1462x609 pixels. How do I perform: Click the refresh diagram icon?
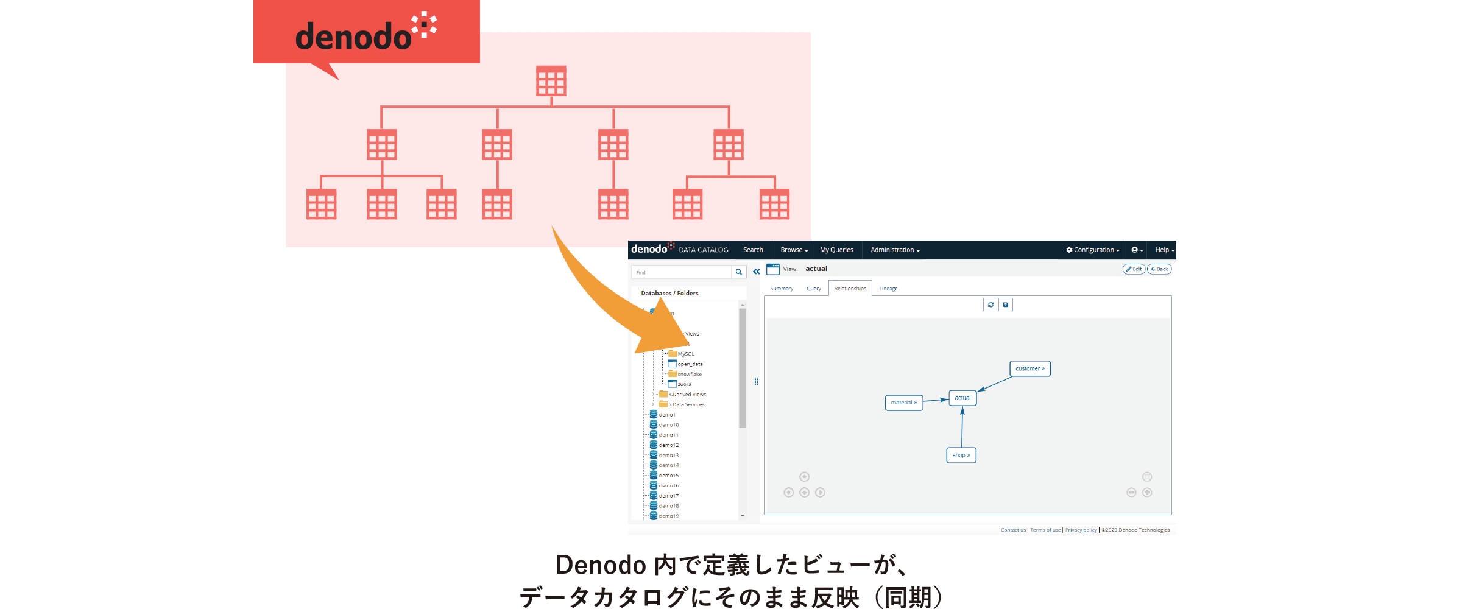991,304
